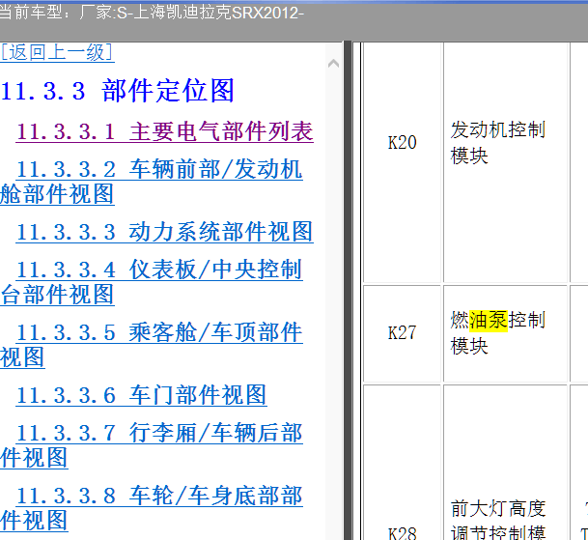This screenshot has height=540, width=588.
Task: Click the highlighted 燃油泵控制模块 cell
Action: point(505,333)
